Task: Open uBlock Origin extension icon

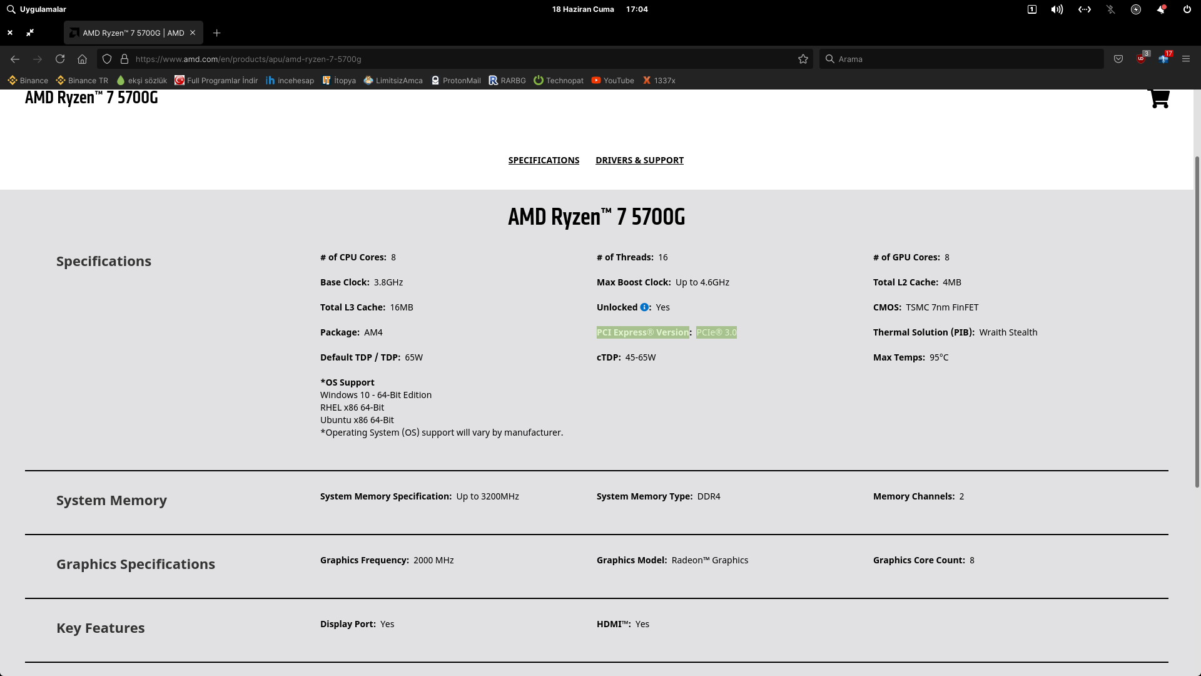Action: click(x=1141, y=59)
